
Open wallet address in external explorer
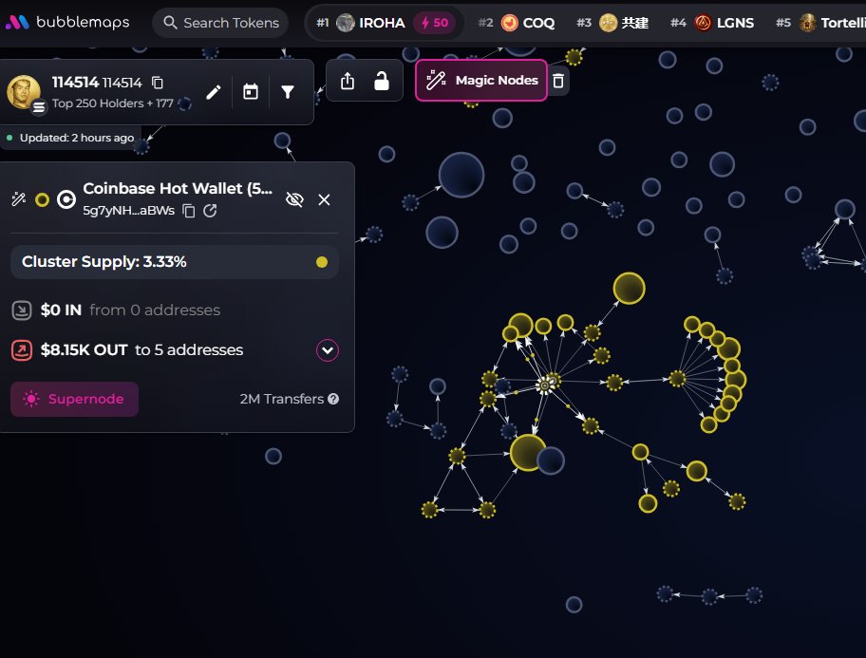point(210,211)
